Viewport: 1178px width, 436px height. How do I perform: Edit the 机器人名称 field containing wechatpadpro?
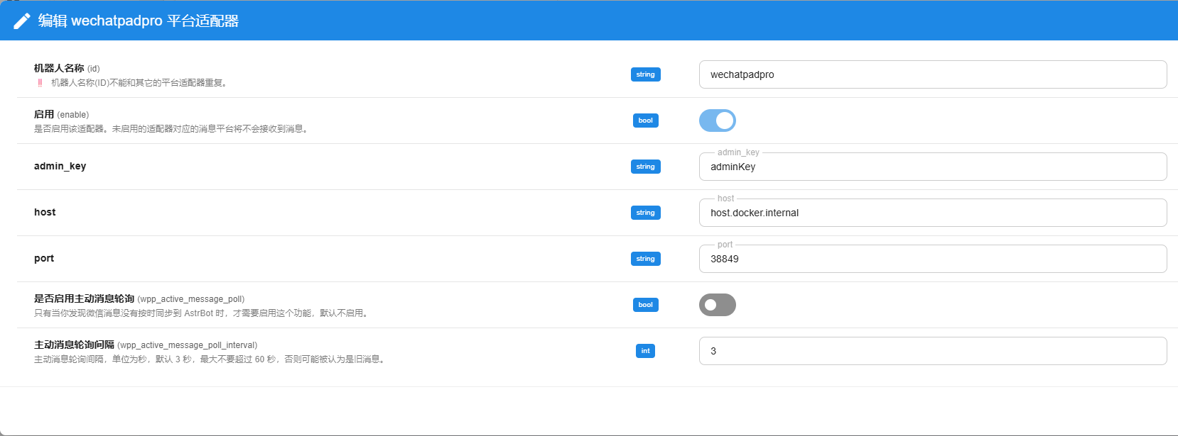tap(933, 74)
